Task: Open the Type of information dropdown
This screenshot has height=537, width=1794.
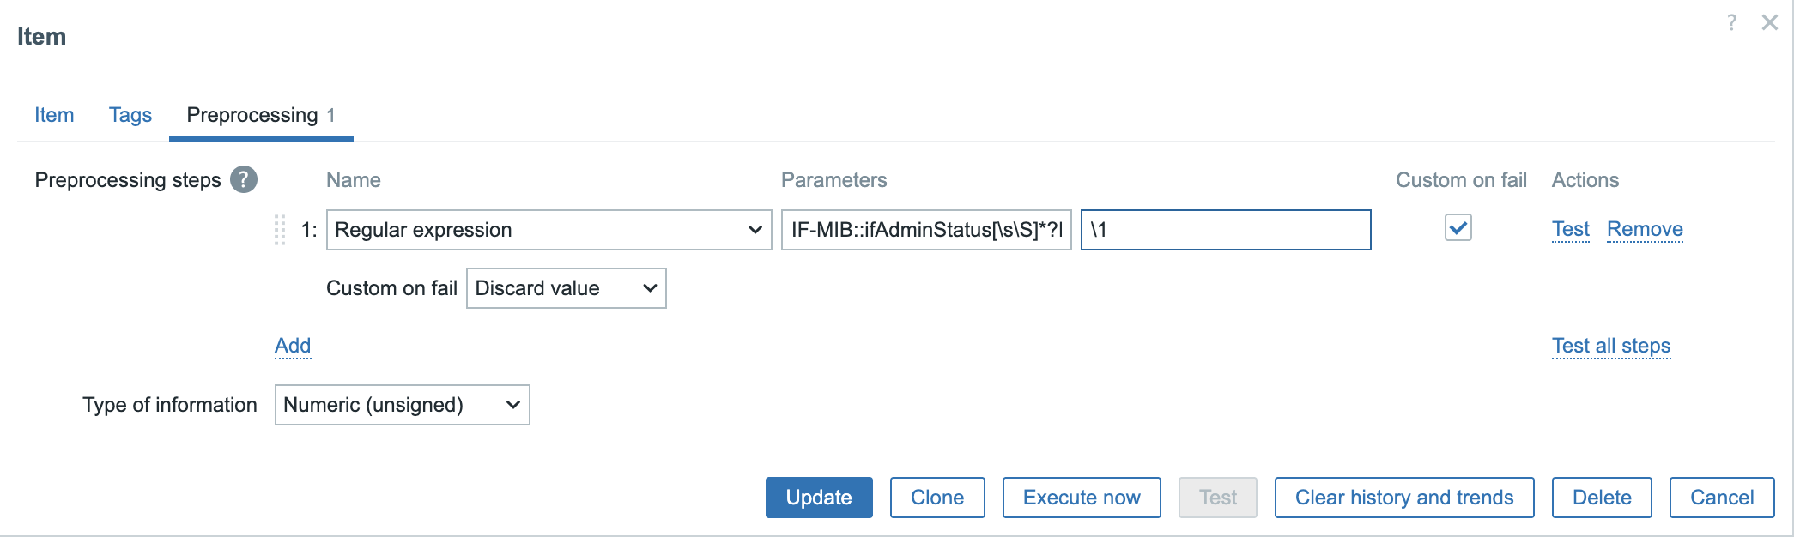Action: click(x=402, y=405)
